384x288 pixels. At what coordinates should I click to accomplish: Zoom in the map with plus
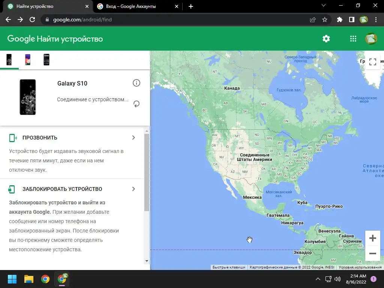(372, 238)
